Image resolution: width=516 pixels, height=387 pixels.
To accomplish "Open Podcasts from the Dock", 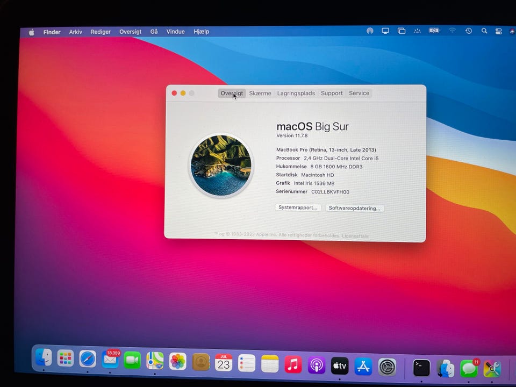I will (316, 365).
